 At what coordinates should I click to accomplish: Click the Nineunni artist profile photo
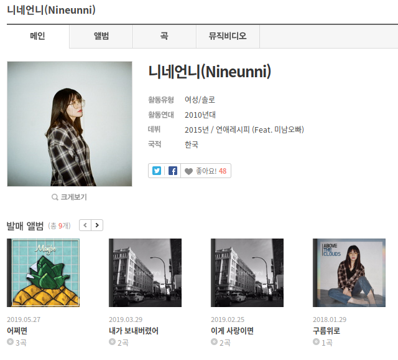pos(70,124)
